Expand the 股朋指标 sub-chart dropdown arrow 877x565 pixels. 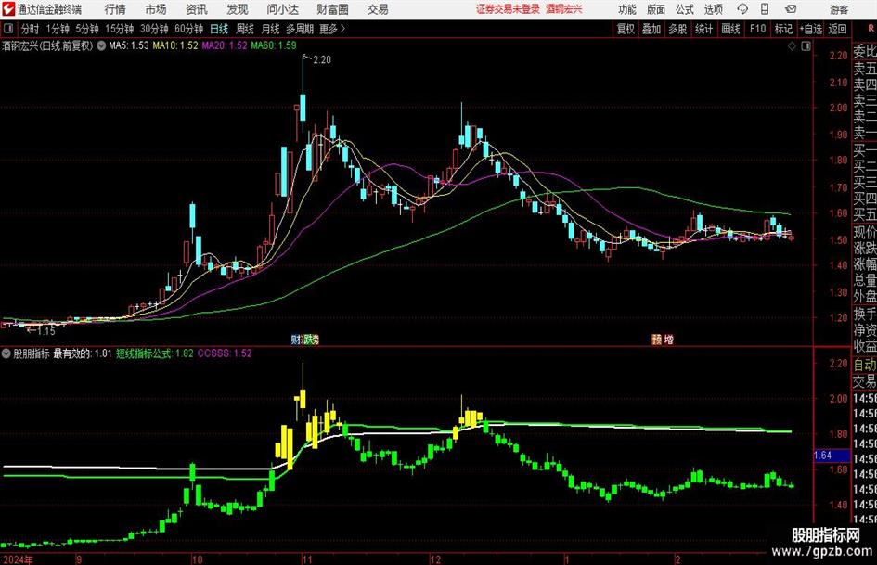(x=6, y=353)
